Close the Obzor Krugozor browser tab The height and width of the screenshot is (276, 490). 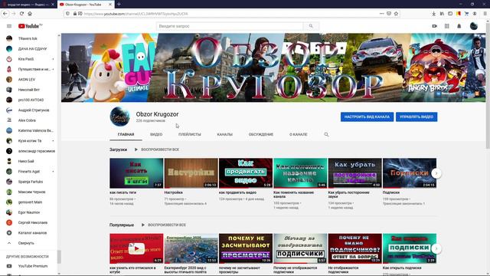point(110,5)
